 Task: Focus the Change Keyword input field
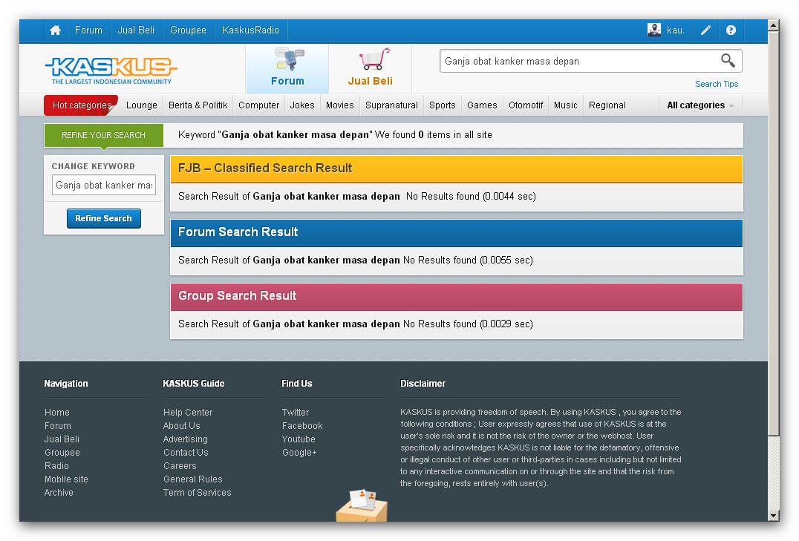(104, 185)
